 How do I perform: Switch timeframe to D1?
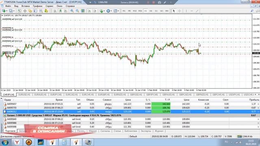point(156,11)
